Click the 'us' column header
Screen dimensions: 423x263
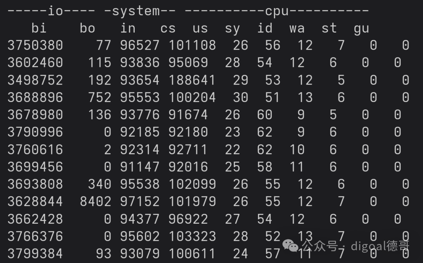200,28
